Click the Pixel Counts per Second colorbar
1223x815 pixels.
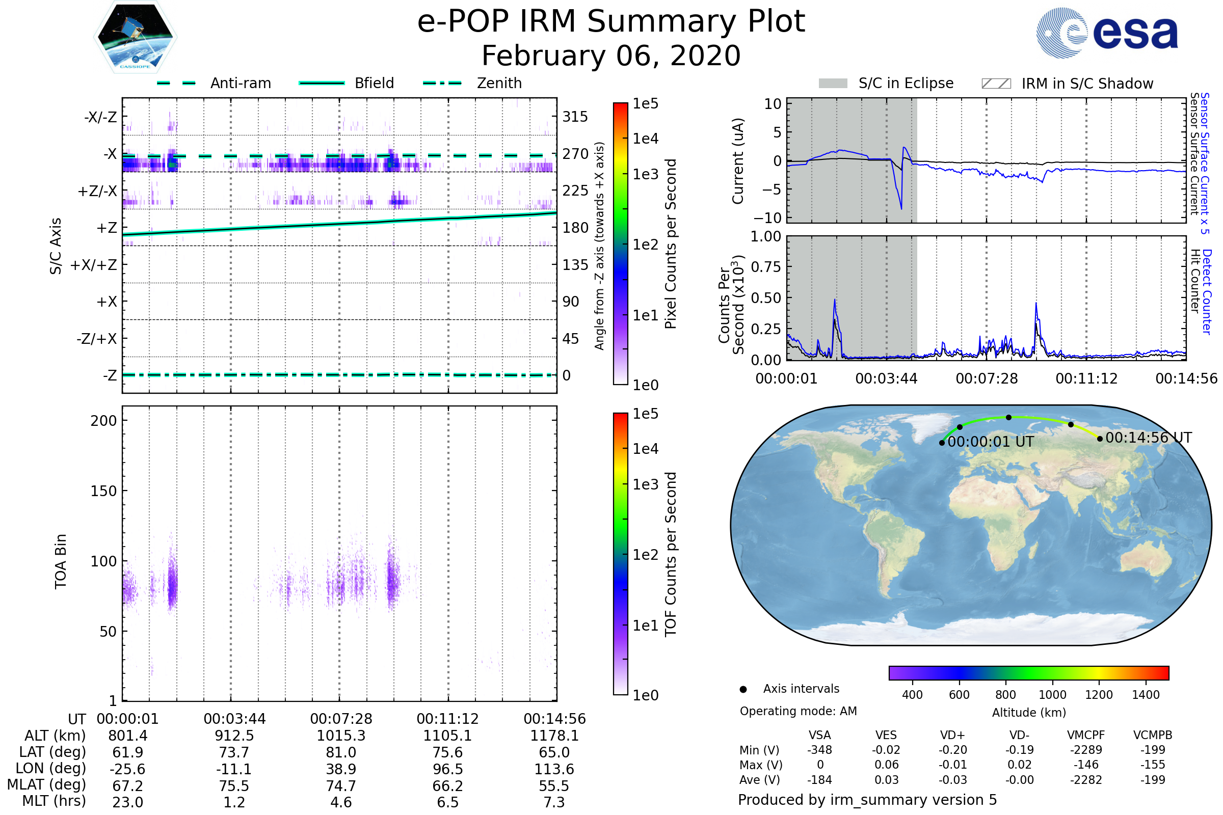pos(620,243)
